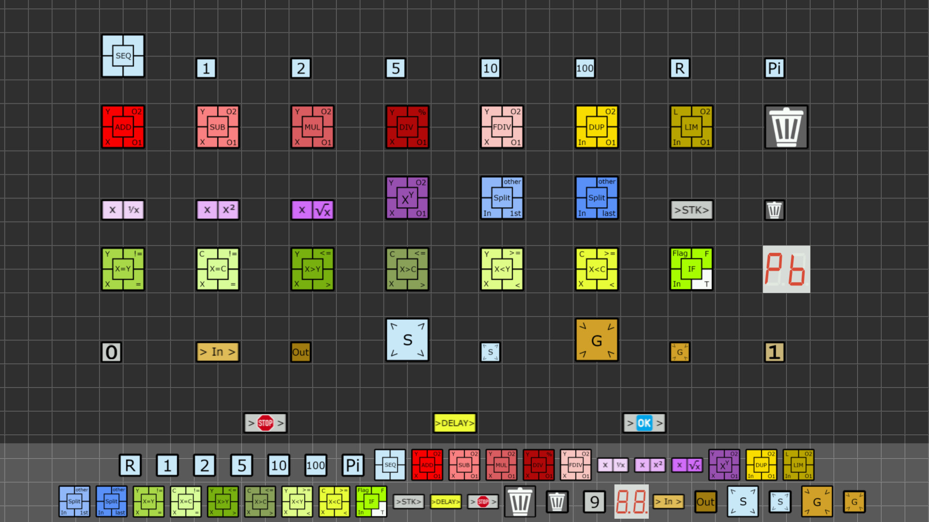
Task: Select the canvas STK block
Action: [691, 210]
